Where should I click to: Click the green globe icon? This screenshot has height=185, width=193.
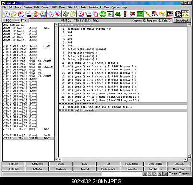(x=103, y=14)
